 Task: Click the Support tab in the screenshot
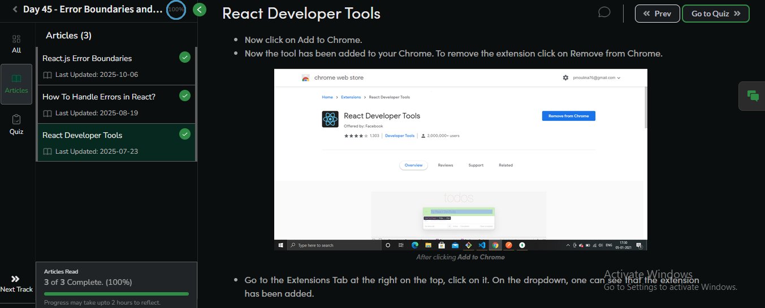click(x=476, y=165)
